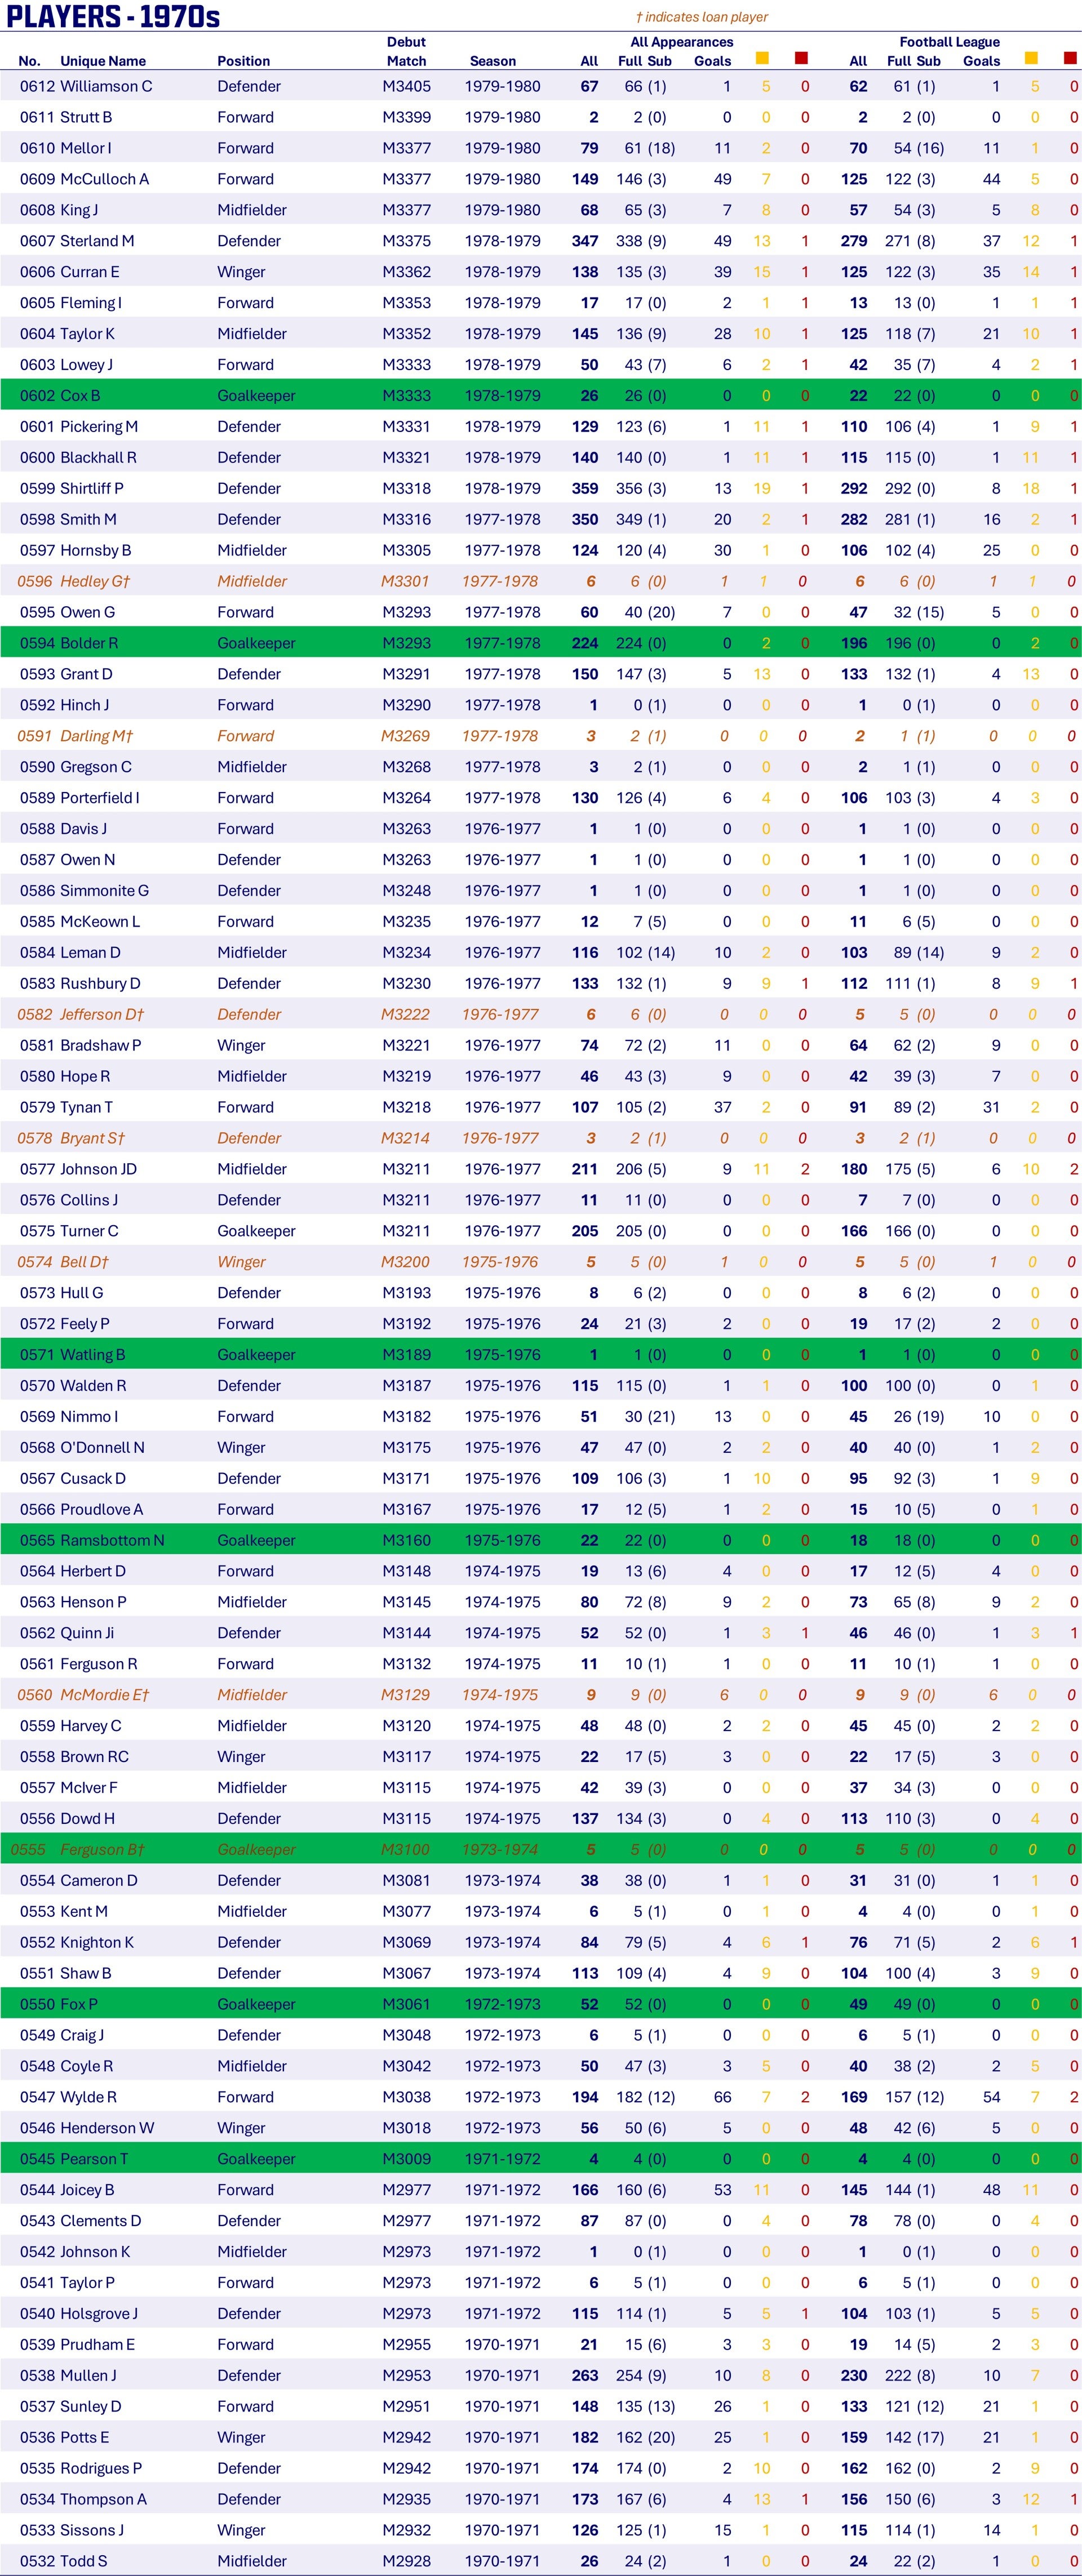Image resolution: width=1082 pixels, height=2576 pixels.
Task: Click the yellow card icon under All Appearances
Action: (x=762, y=58)
